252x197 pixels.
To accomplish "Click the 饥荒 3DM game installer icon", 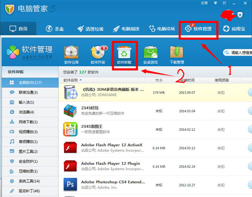I will (x=71, y=92).
